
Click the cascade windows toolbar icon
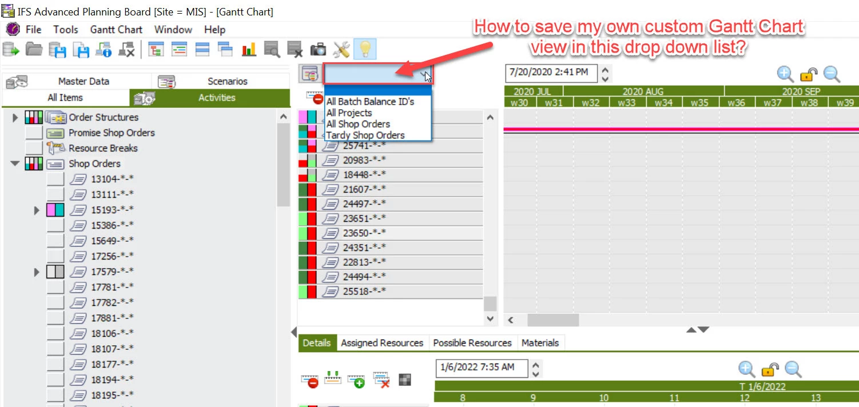(225, 50)
